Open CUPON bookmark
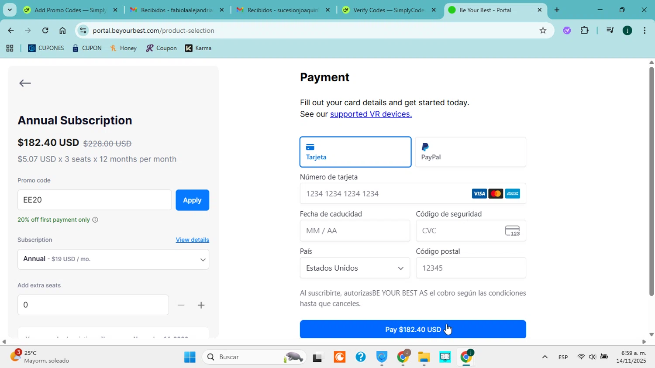The width and height of the screenshot is (655, 368). [x=87, y=48]
